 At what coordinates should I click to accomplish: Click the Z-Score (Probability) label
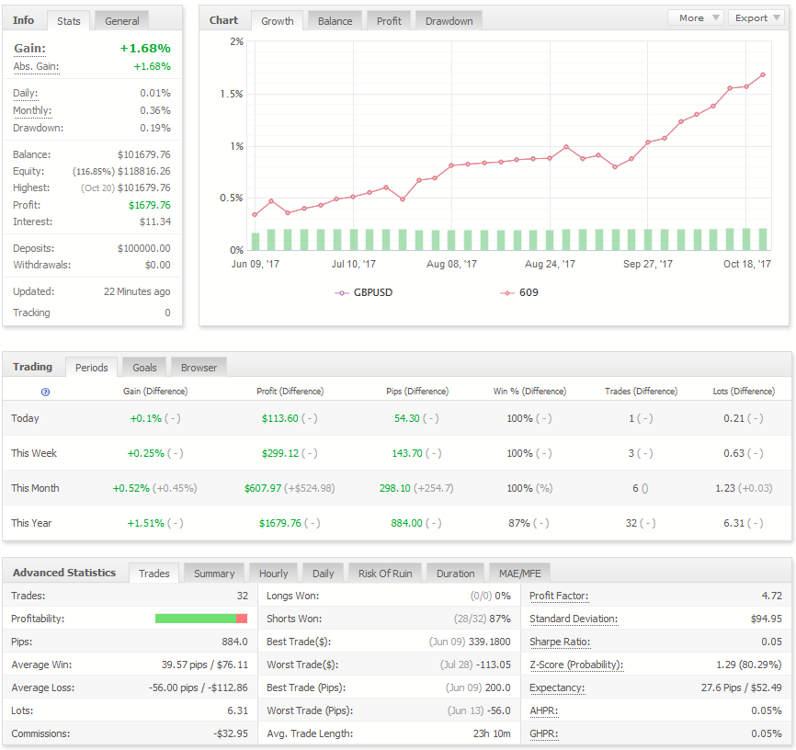[576, 665]
